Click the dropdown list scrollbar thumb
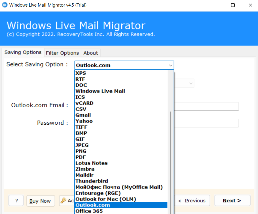The height and width of the screenshot is (214, 258). (x=171, y=163)
